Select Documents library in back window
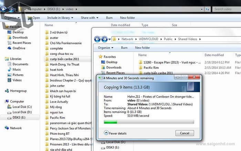Image resolution: width=241 pixels, height=151 pixels. click(20, 64)
